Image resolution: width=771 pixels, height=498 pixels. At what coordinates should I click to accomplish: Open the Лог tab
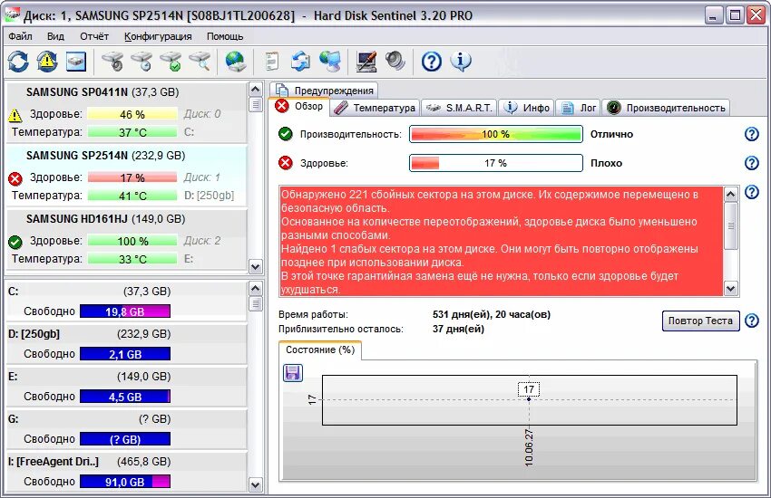click(579, 108)
